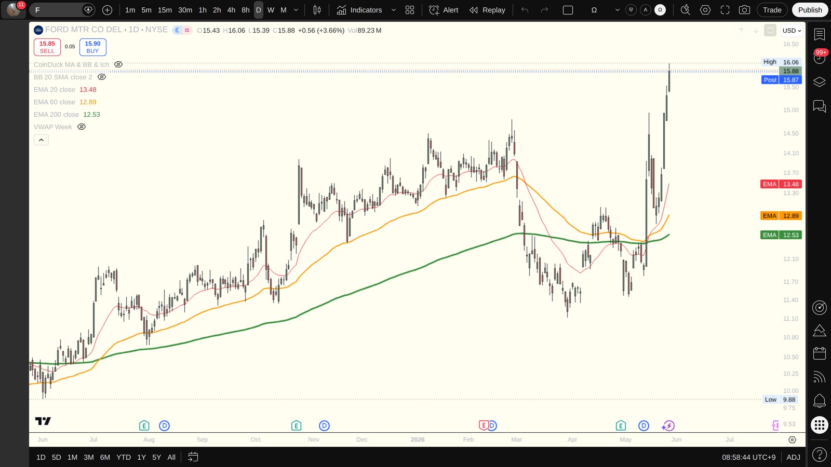Select the 6M date range
The width and height of the screenshot is (831, 467).
point(105,457)
